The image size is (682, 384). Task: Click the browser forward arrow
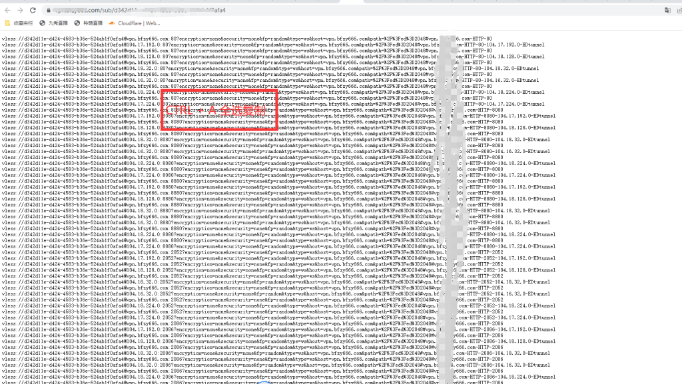20,11
